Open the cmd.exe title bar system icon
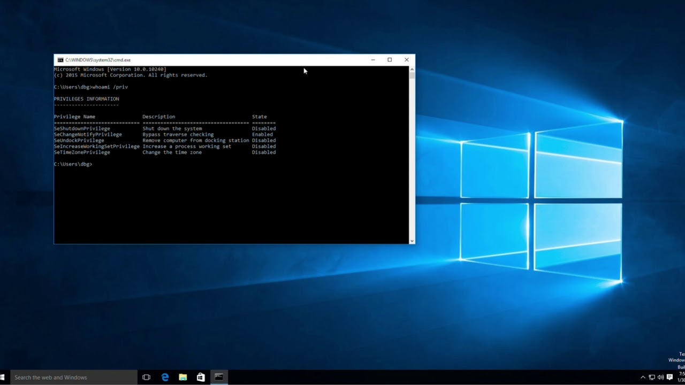Viewport: 685px width, 385px height. pos(60,60)
